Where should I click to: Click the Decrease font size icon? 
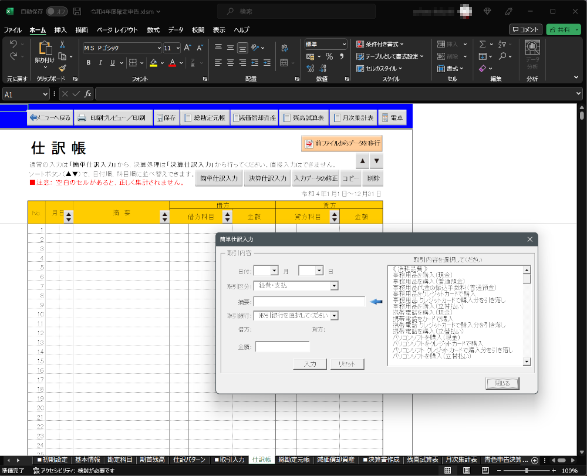(200, 48)
